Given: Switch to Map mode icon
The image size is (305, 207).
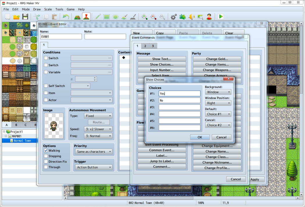Looking at the screenshot, I should (78, 17).
